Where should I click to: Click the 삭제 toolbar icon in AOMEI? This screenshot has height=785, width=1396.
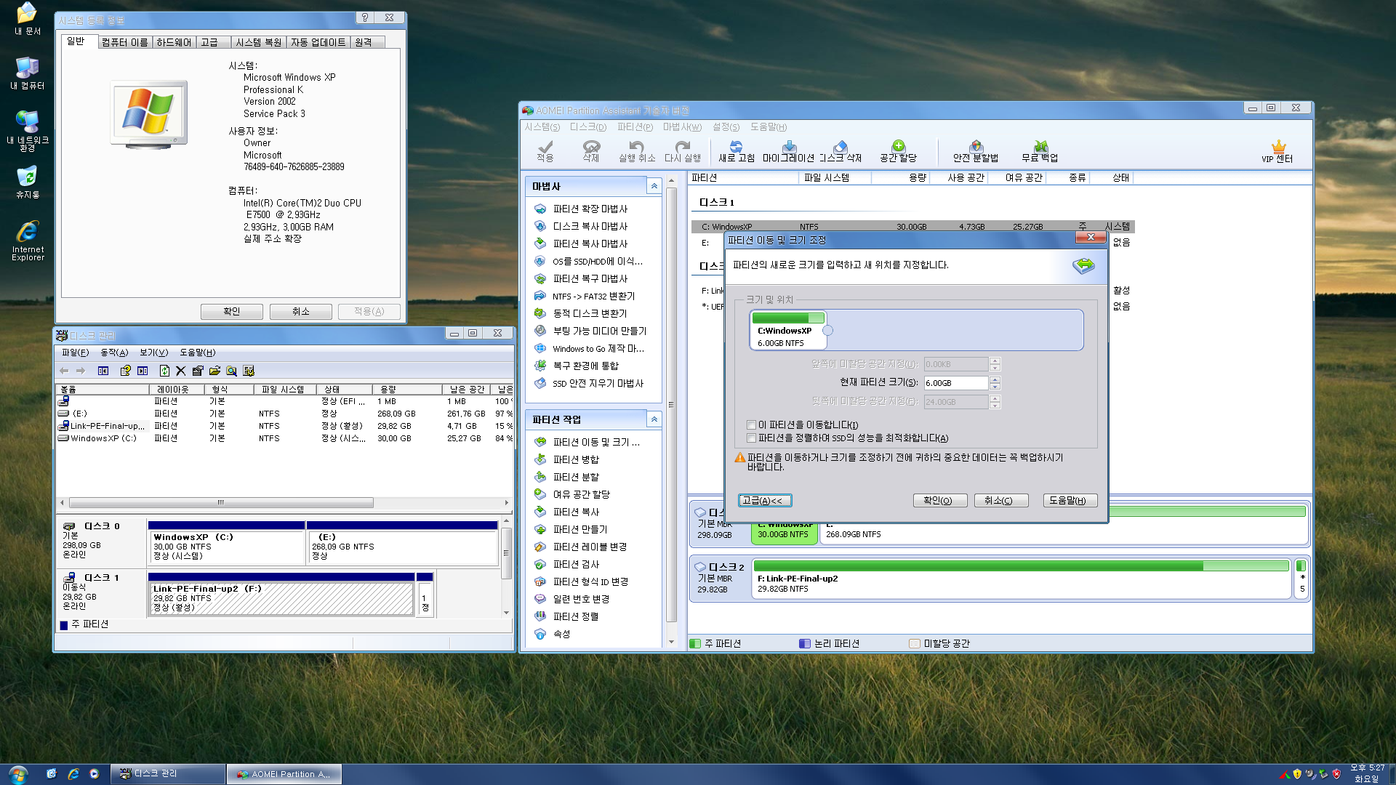[x=591, y=151]
